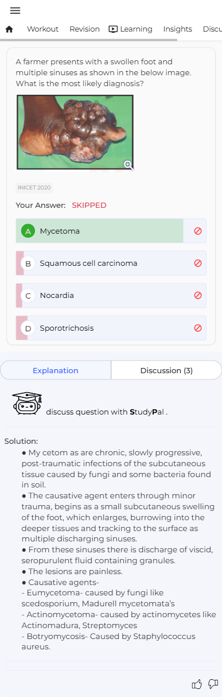This screenshot has width=222, height=697.
Task: Open the Workout tab
Action: pos(42,29)
